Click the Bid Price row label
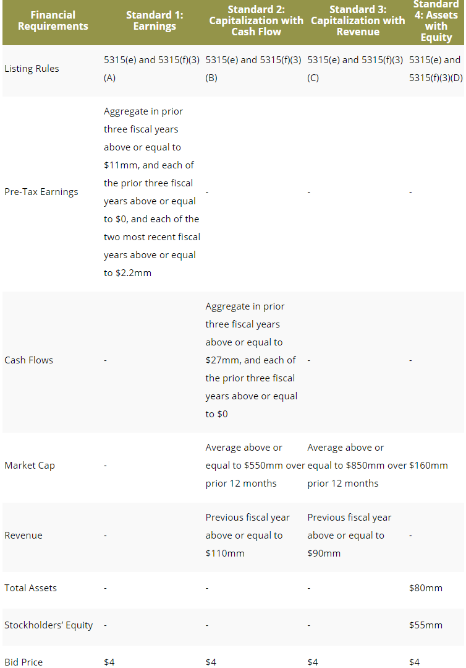 (x=24, y=662)
